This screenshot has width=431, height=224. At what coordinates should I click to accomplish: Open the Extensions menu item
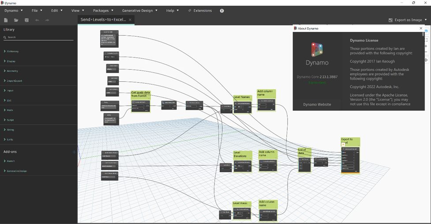click(x=200, y=10)
